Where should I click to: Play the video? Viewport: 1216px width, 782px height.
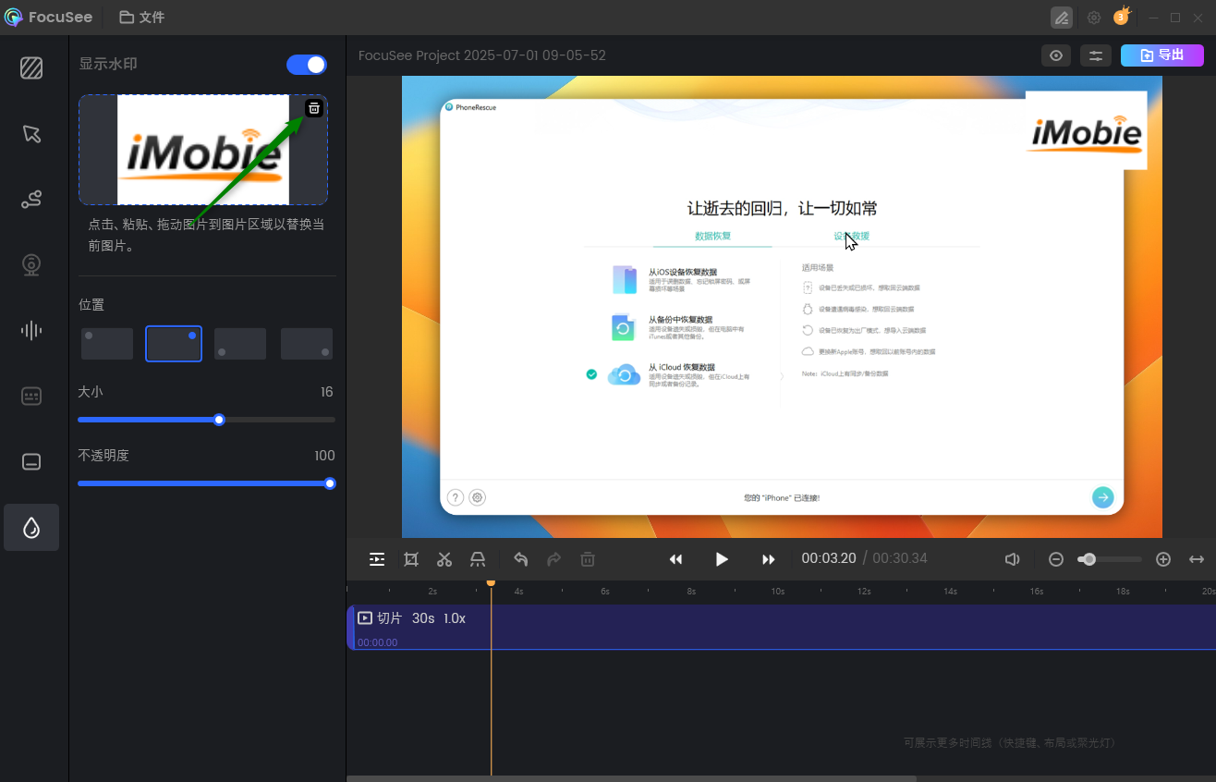pyautogui.click(x=722, y=559)
